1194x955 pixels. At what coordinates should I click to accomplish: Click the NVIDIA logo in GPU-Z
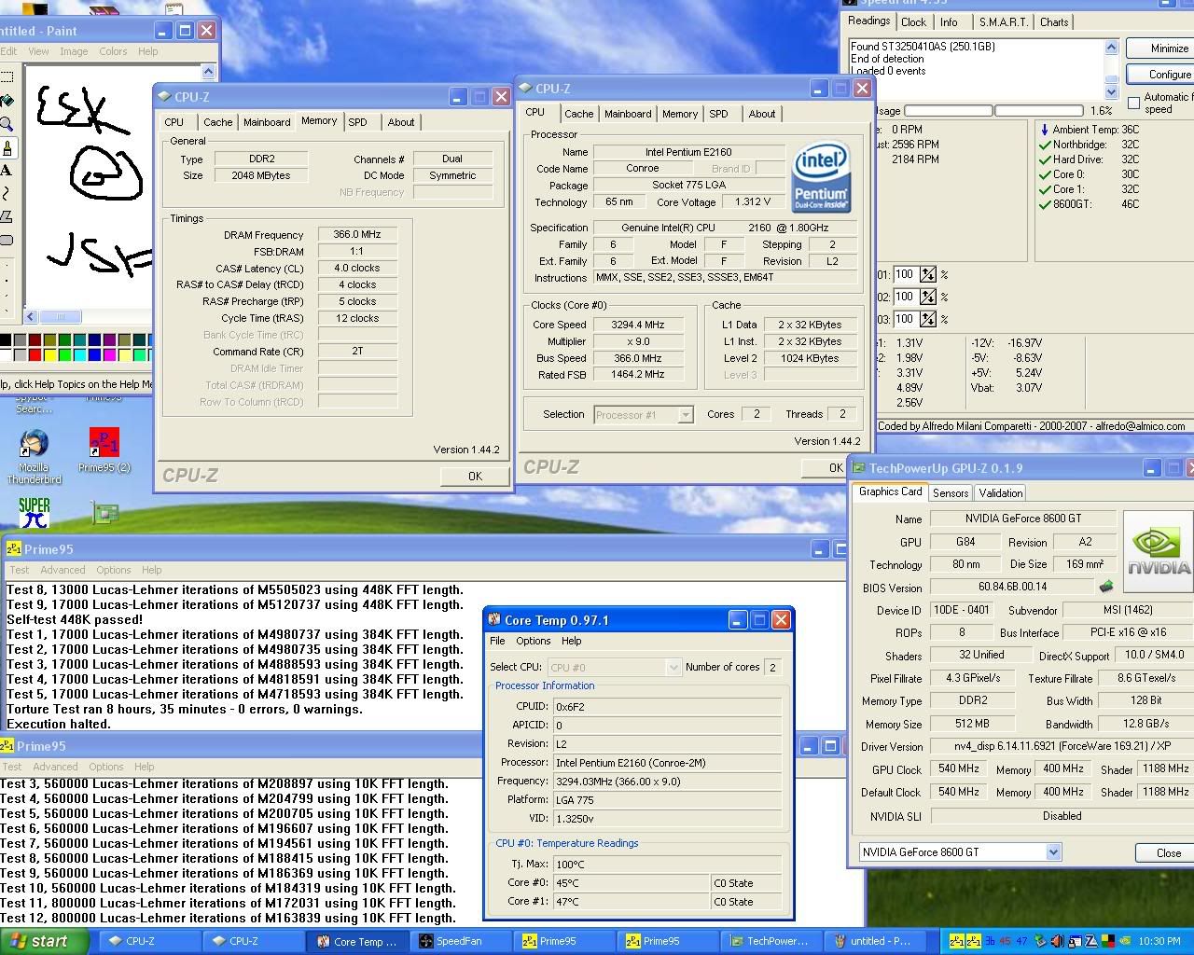[1159, 551]
